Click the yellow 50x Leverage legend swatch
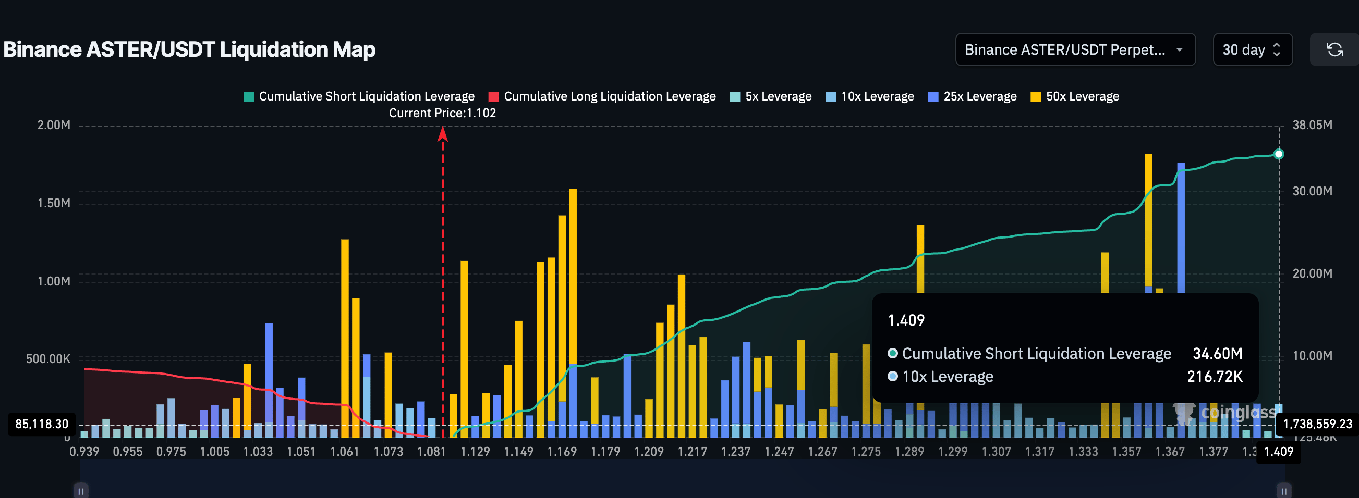 [x=1036, y=96]
